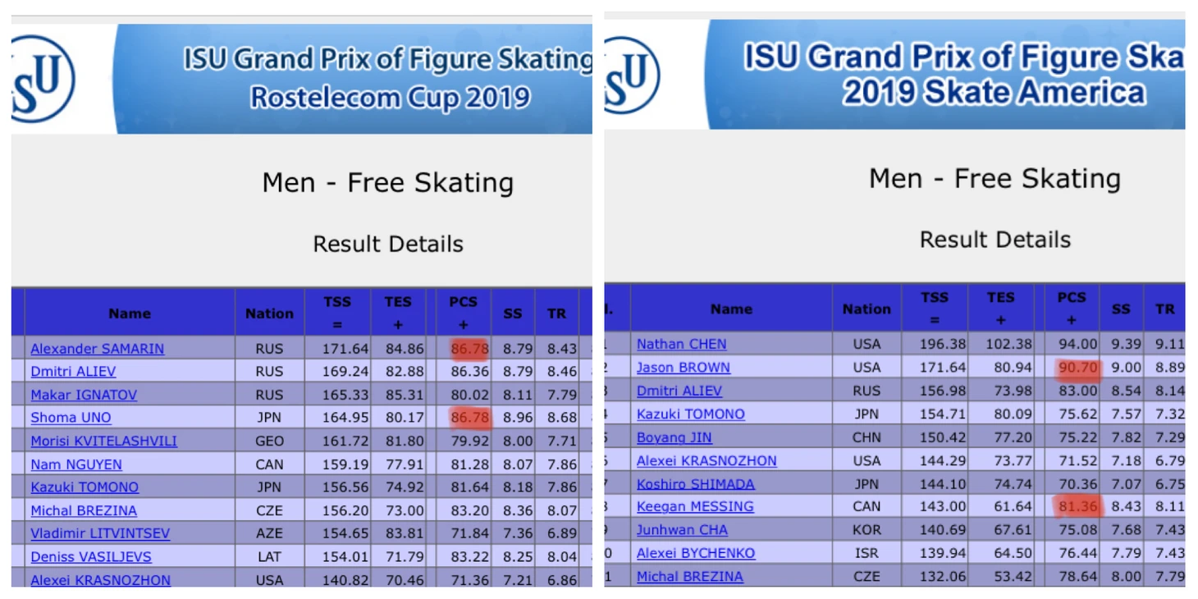Screen dimensions: 1198x599
Task: Open Alexander SAMARIN's result details link
Action: click(x=97, y=349)
